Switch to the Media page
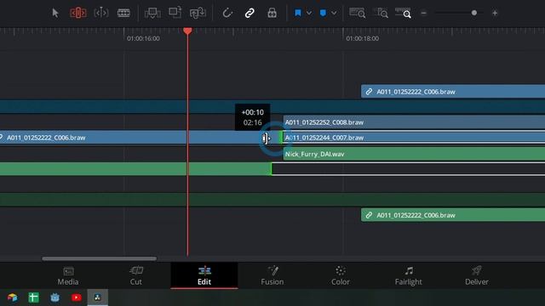 pos(68,275)
